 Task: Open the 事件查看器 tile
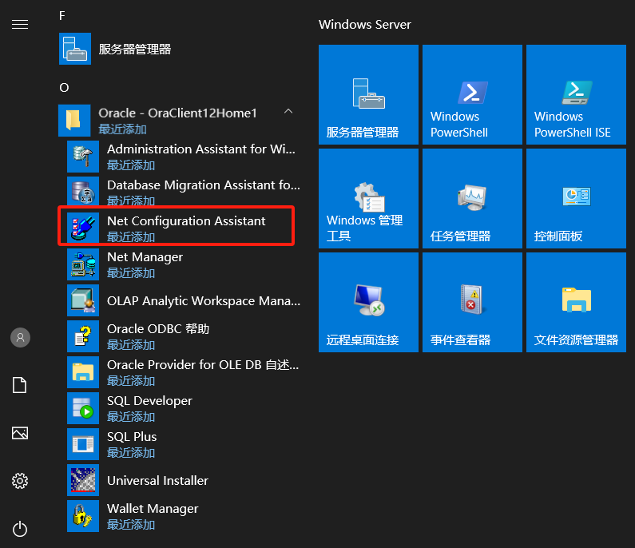click(x=472, y=302)
